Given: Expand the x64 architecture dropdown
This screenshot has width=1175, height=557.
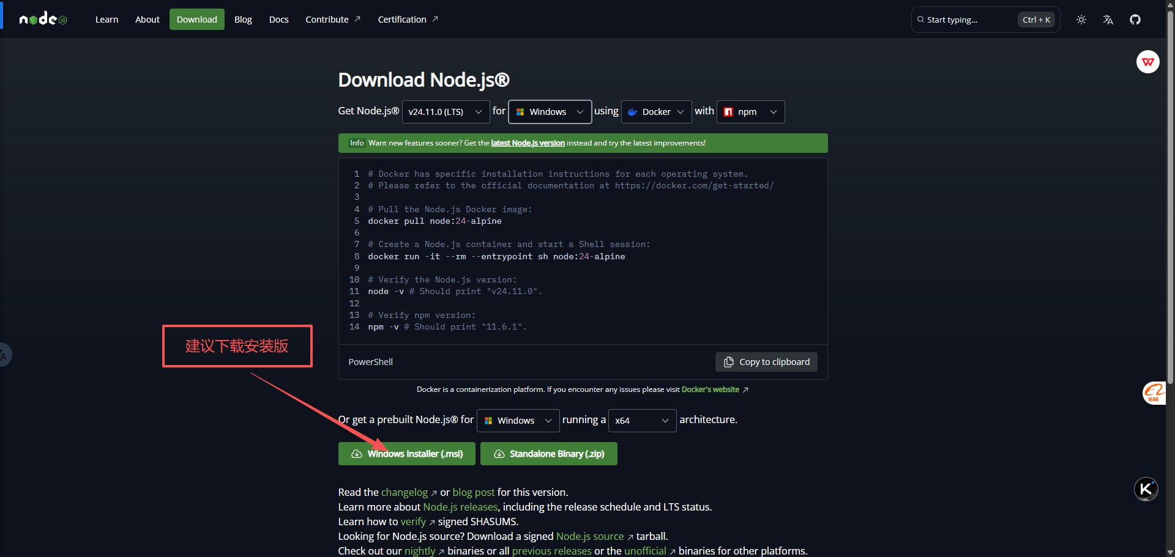Looking at the screenshot, I should click(x=641, y=421).
